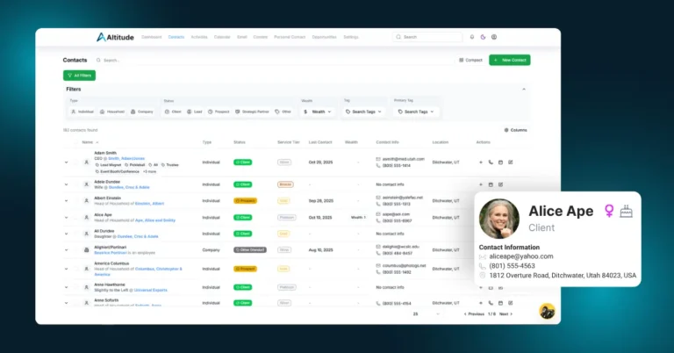This screenshot has height=353, width=674.
Task: Expand the Adam Smith row
Action: coord(66,162)
